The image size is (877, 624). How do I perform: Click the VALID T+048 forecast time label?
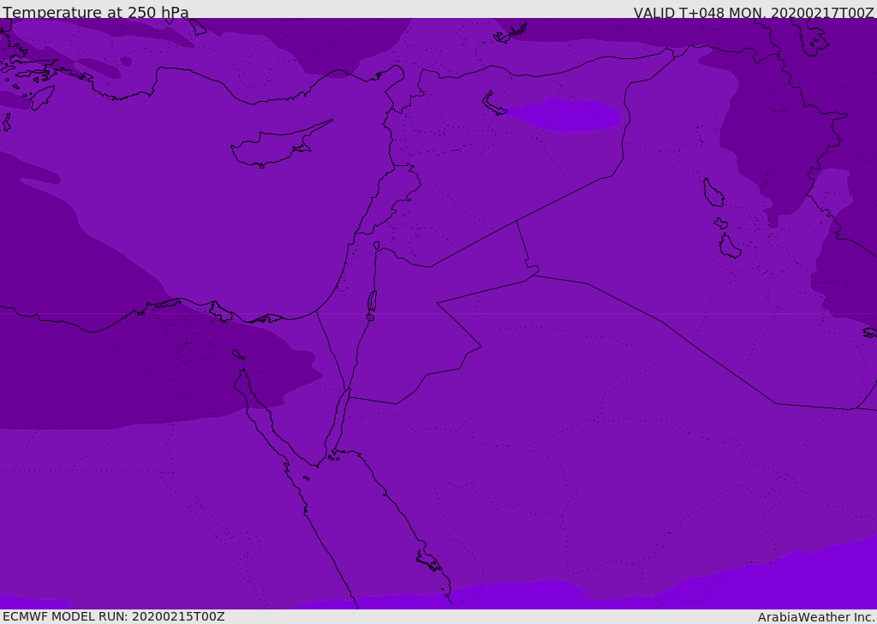(753, 13)
